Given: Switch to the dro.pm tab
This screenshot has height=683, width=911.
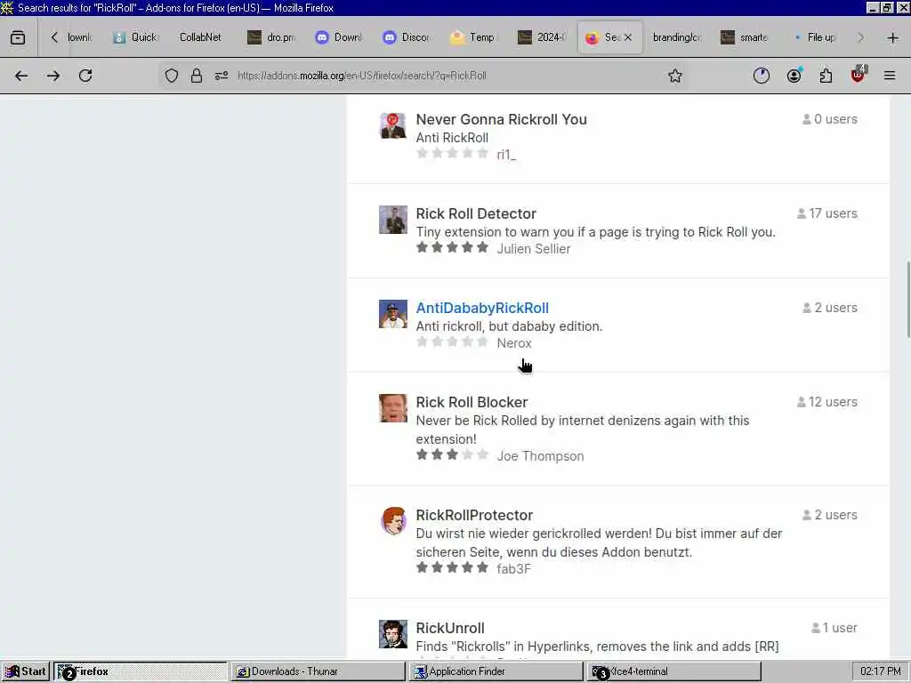Looking at the screenshot, I should click(272, 37).
